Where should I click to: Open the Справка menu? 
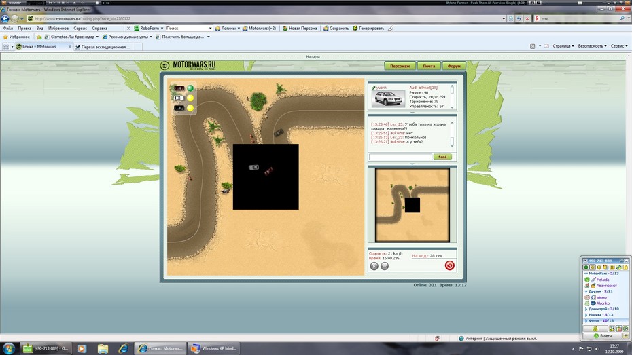[x=99, y=29]
